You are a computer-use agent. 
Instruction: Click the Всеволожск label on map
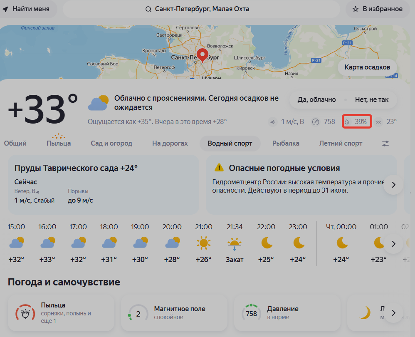pos(220,46)
